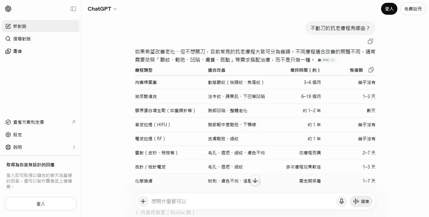Click the ChatGPT logo icon

(x=8, y=9)
